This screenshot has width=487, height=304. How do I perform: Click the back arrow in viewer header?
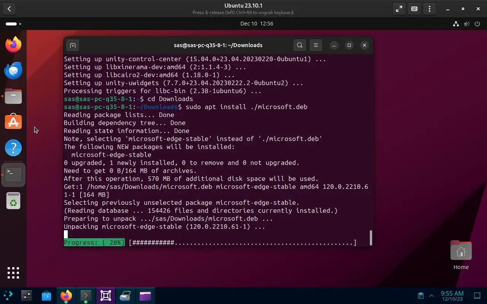9,9
